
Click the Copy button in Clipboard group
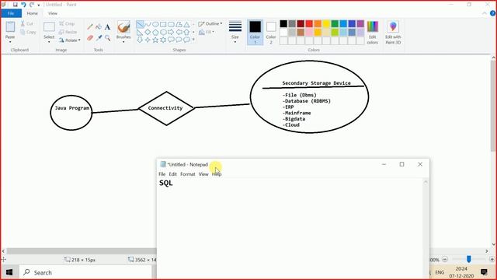point(28,32)
